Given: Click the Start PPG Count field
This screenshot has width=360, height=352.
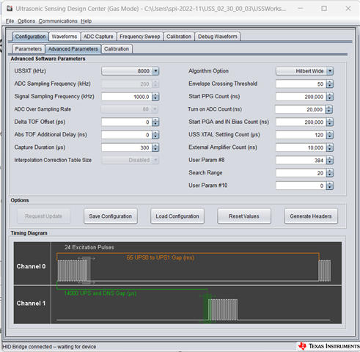Looking at the screenshot, I should click(301, 97).
